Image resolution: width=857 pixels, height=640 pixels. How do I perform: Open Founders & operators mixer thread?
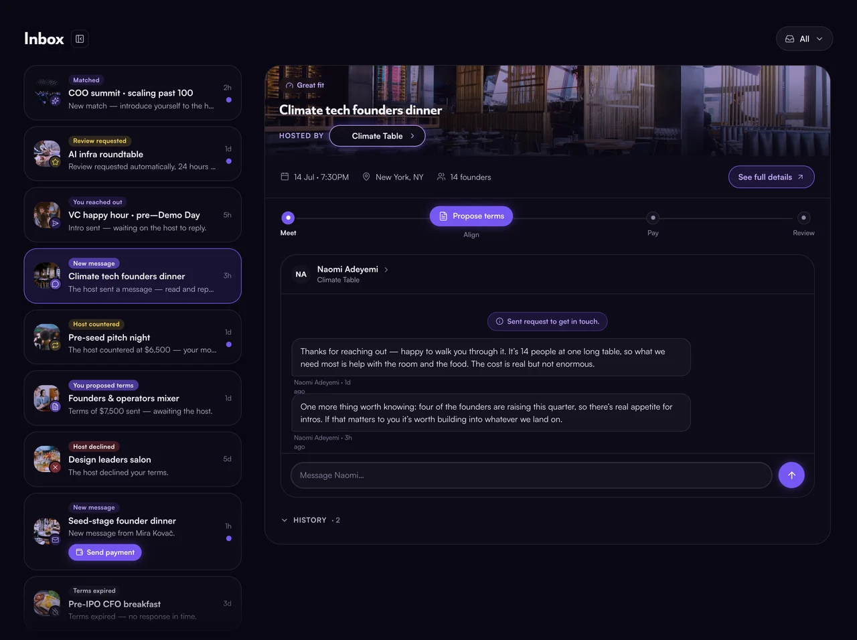point(133,398)
